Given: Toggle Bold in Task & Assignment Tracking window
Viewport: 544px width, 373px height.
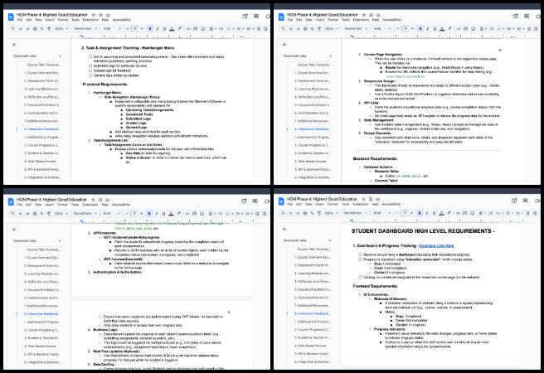Looking at the screenshot, I should [150, 28].
